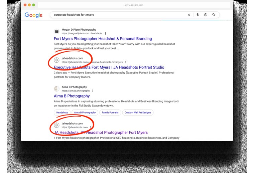The height and width of the screenshot is (193, 254).
Task: Click the Megan DiPiero Photography favicon
Action: tap(56, 31)
